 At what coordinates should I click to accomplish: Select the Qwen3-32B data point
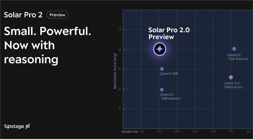tap(162, 69)
